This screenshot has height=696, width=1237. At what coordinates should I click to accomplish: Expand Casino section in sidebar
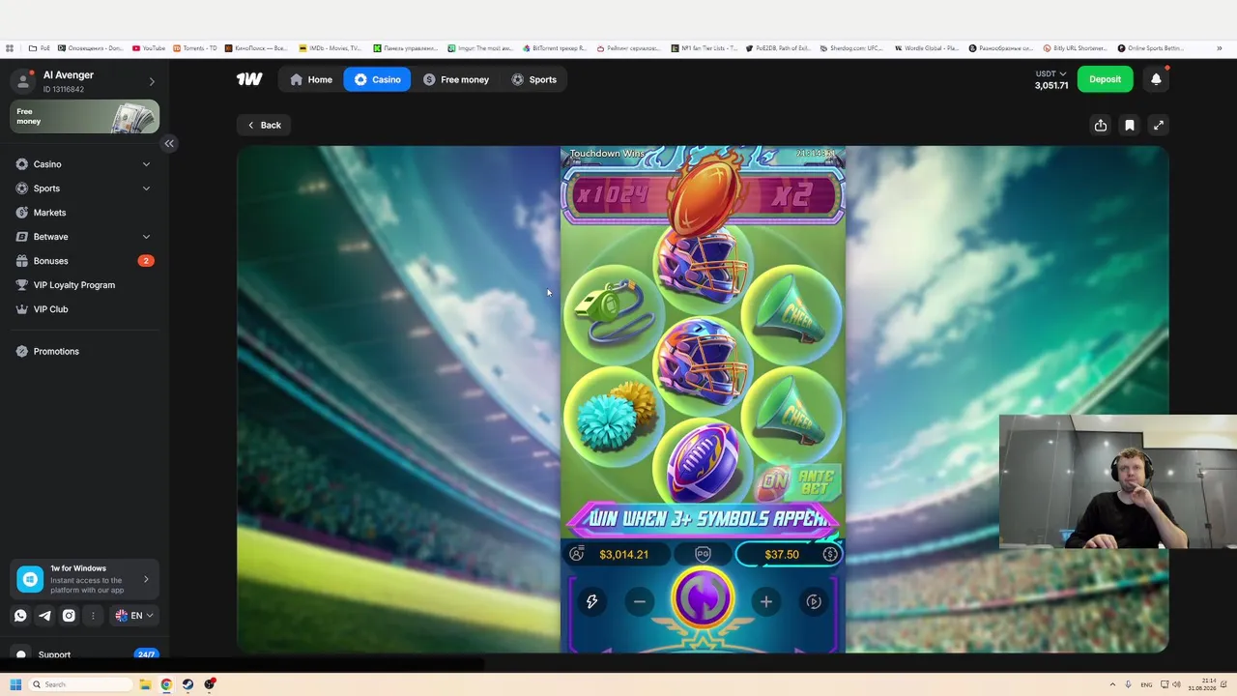pyautogui.click(x=84, y=164)
